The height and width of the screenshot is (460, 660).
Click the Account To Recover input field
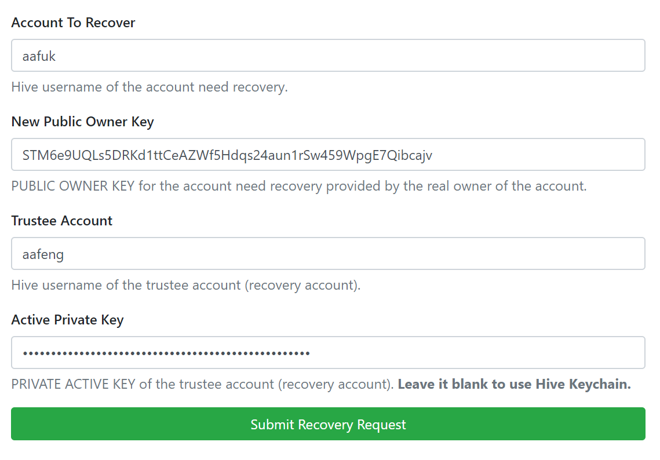point(328,55)
